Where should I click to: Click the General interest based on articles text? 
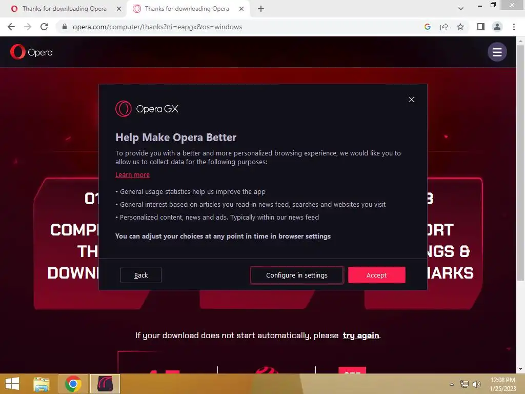[x=253, y=204]
